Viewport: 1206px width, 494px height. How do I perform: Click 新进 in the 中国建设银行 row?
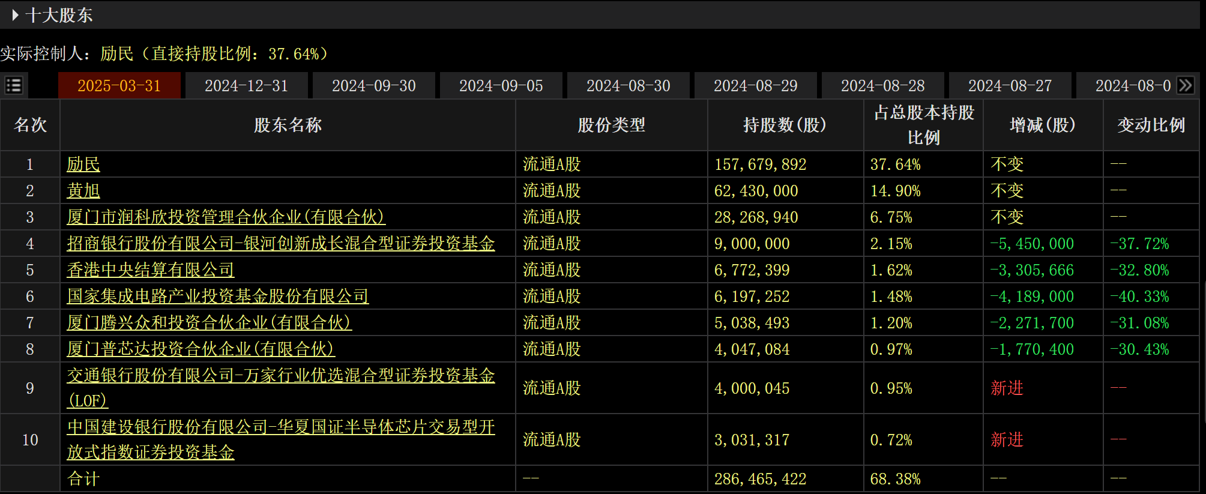click(x=1007, y=440)
